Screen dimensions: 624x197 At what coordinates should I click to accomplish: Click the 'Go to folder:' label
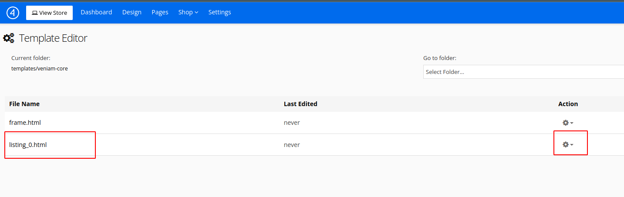[440, 58]
